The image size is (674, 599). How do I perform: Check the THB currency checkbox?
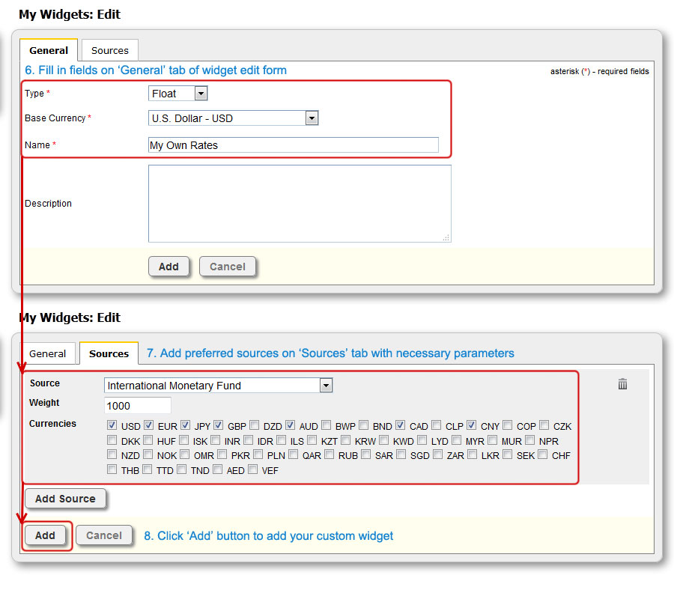pyautogui.click(x=112, y=469)
